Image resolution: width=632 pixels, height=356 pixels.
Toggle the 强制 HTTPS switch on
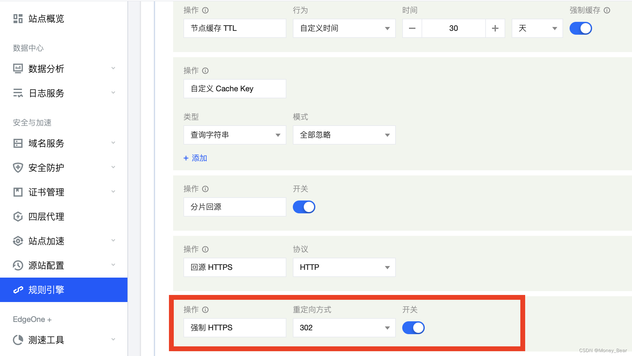pyautogui.click(x=413, y=327)
